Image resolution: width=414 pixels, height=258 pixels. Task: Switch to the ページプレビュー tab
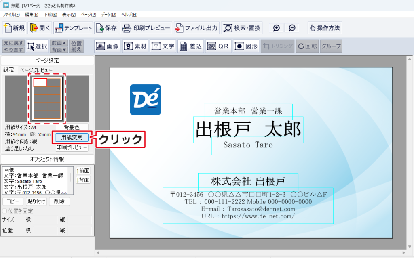(x=36, y=70)
